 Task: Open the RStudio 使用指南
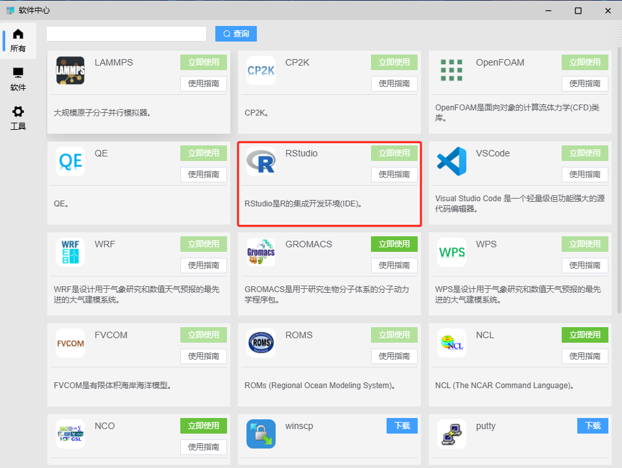point(394,175)
